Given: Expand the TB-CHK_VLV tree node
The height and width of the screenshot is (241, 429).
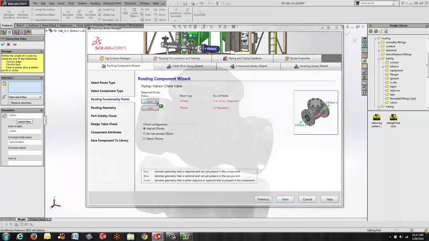Looking at the screenshot, I should tap(47, 31).
